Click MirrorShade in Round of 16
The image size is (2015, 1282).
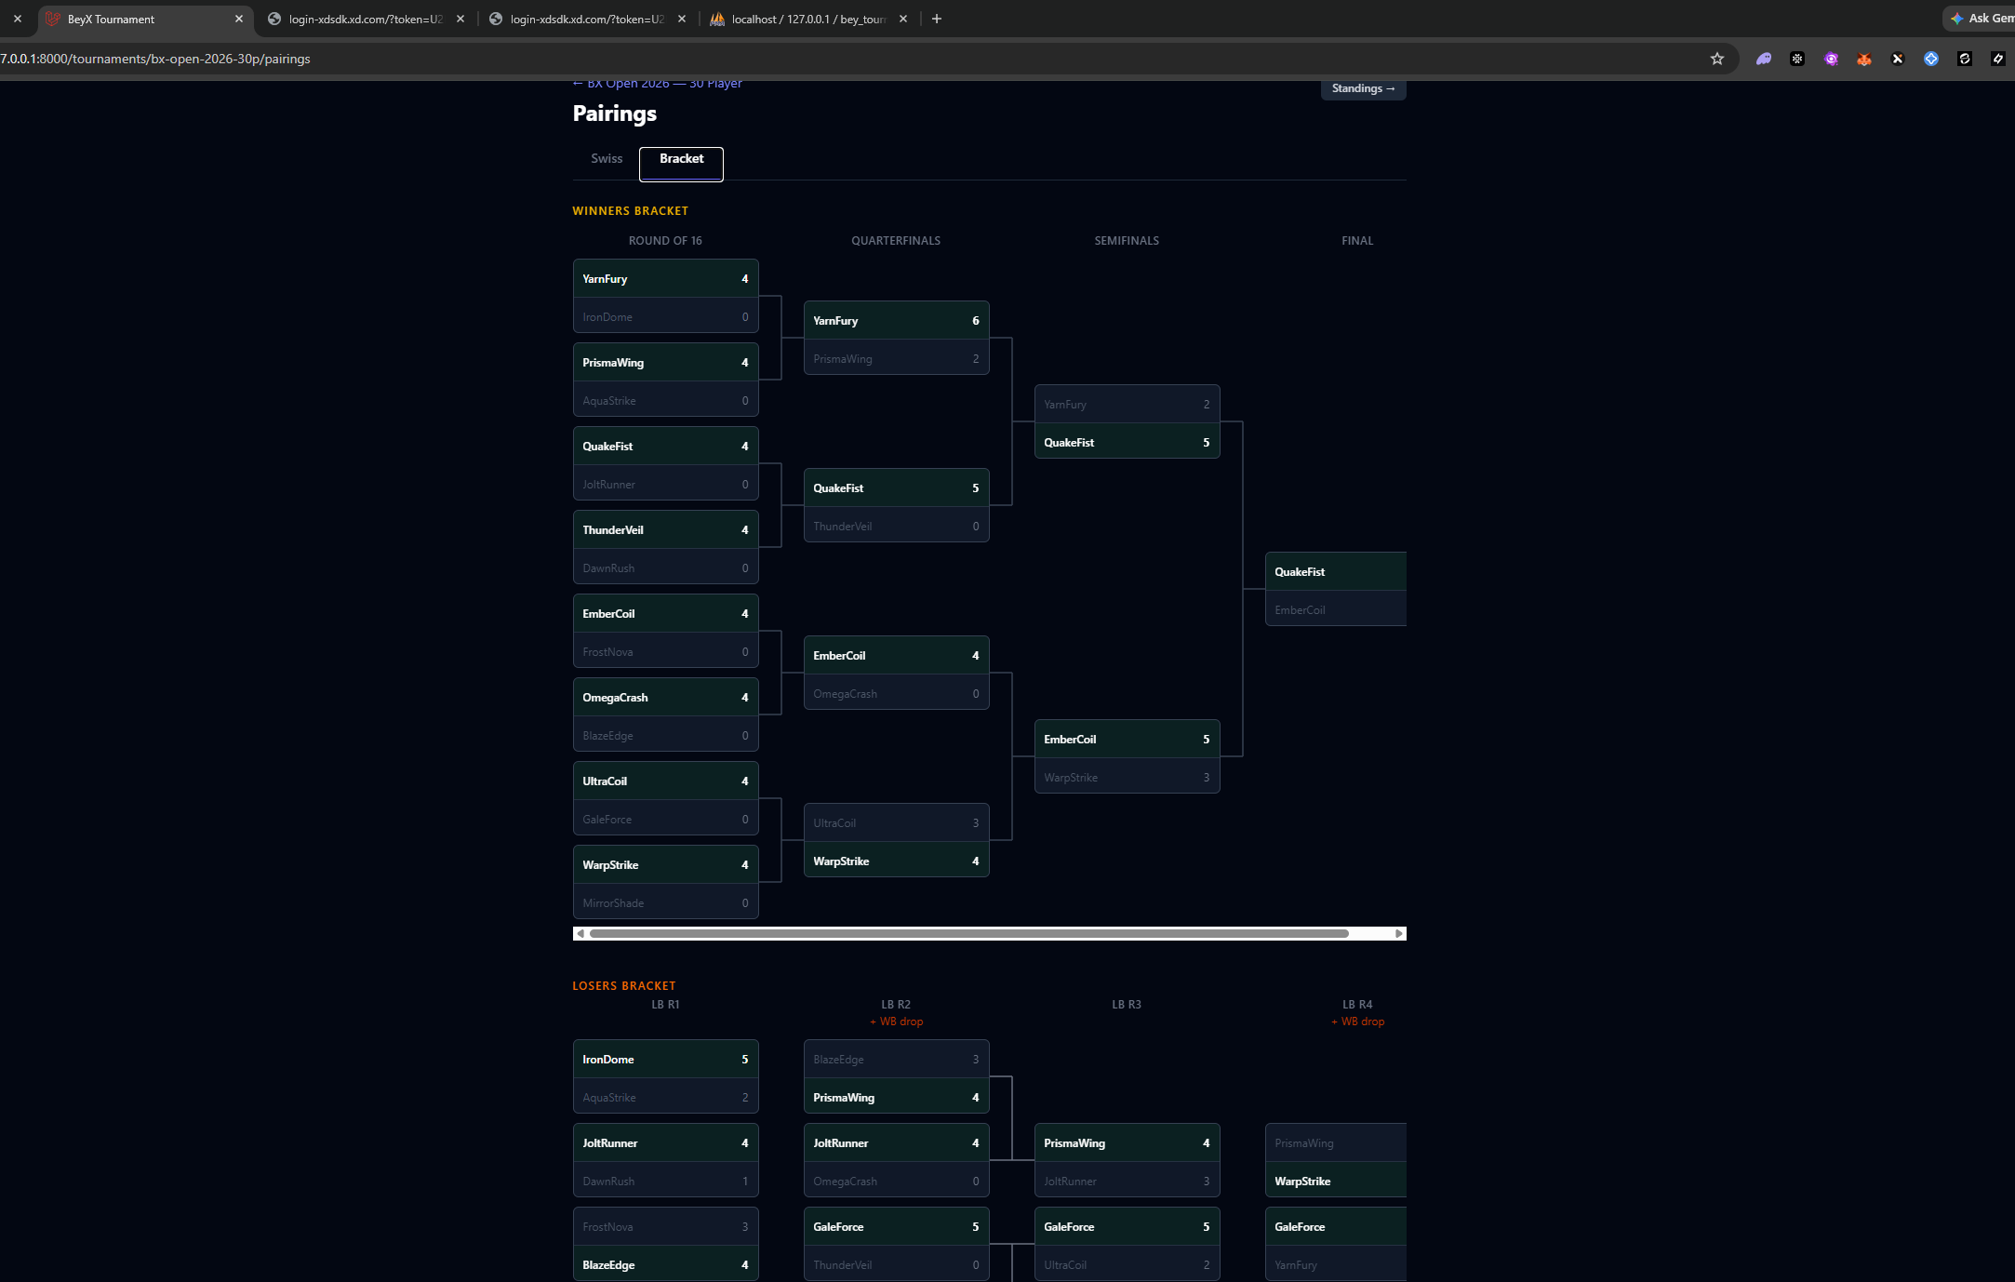click(665, 902)
